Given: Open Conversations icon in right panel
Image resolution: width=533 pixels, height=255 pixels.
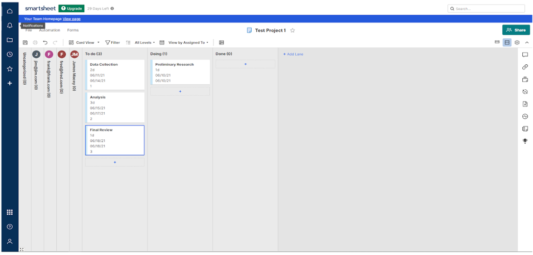Looking at the screenshot, I should pyautogui.click(x=525, y=55).
